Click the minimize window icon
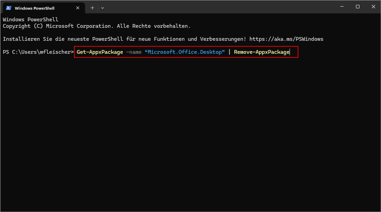381x212 pixels. pyautogui.click(x=342, y=7)
